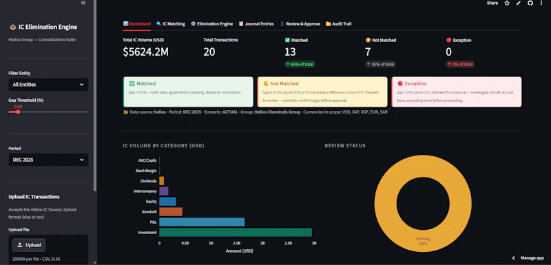The width and height of the screenshot is (551, 265).
Task: Click the Share button
Action: [492, 3]
